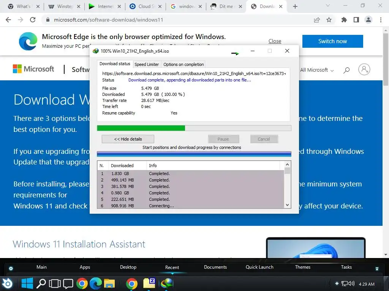
Task: Bookmark this page with the star icon
Action: [x=329, y=20]
